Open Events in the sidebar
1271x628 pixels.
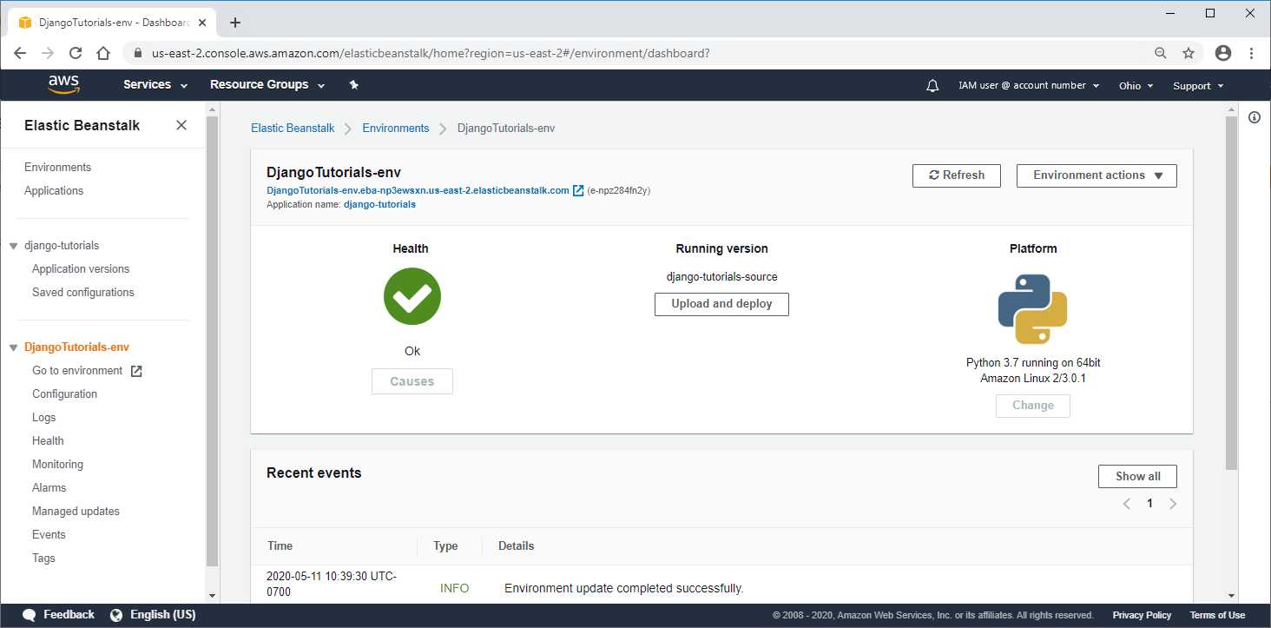[49, 535]
